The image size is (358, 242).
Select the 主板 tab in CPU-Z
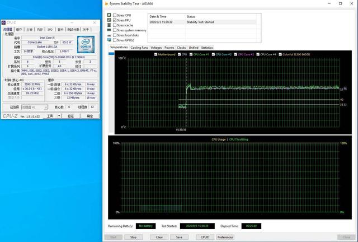point(29,30)
